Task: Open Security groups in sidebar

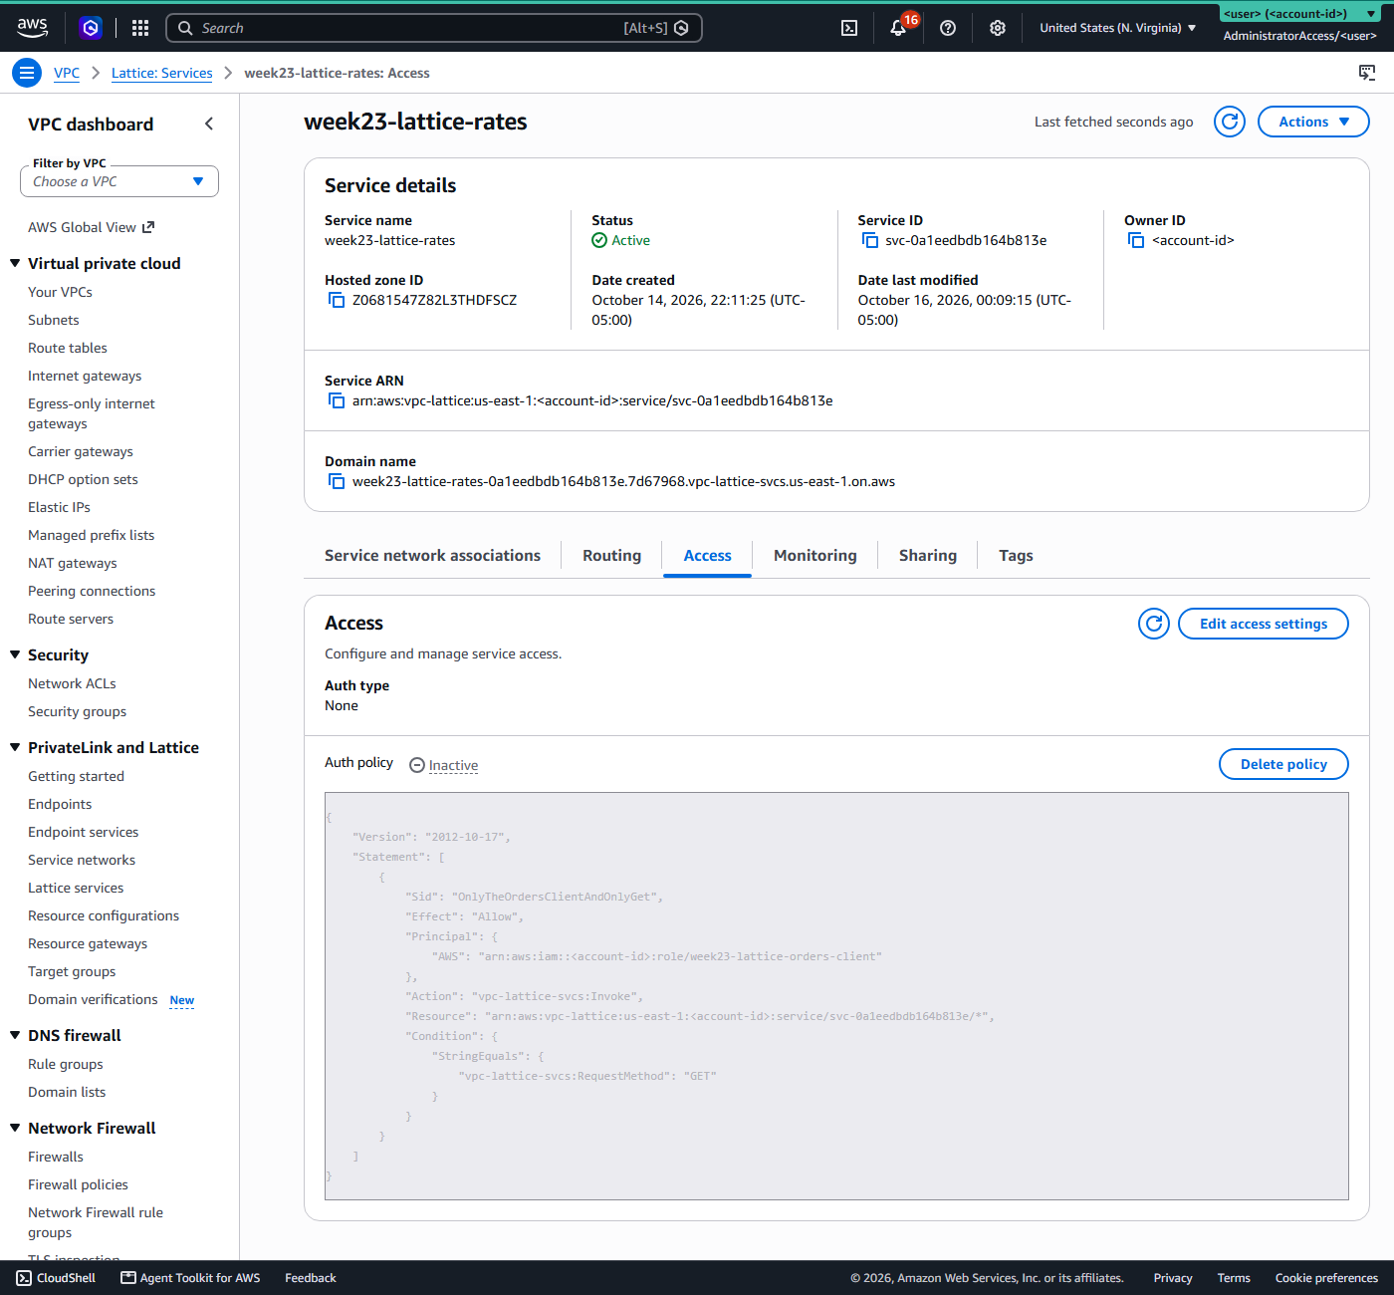Action: [77, 711]
